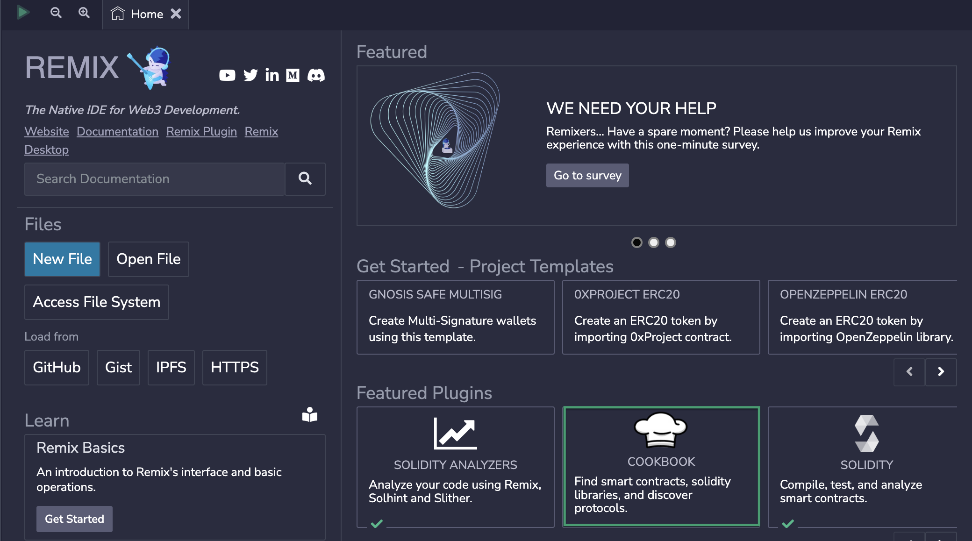Viewport: 972px width, 541px height.
Task: Load a project from GitHub
Action: pyautogui.click(x=57, y=367)
